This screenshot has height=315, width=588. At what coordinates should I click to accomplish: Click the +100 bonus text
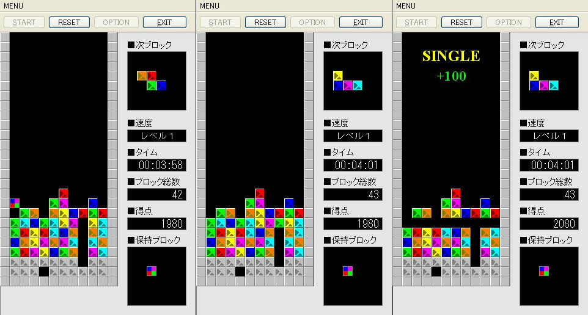pyautogui.click(x=451, y=76)
